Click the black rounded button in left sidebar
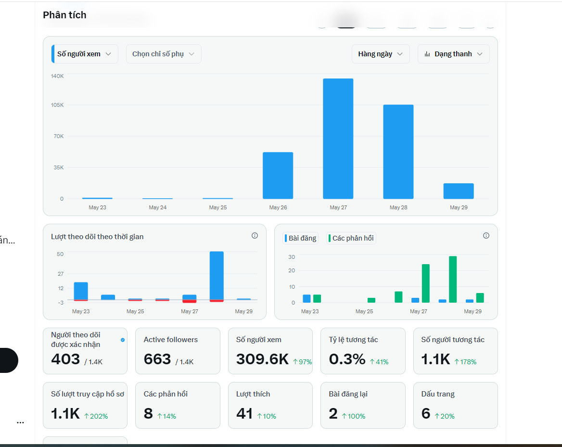This screenshot has width=562, height=447. [9, 360]
